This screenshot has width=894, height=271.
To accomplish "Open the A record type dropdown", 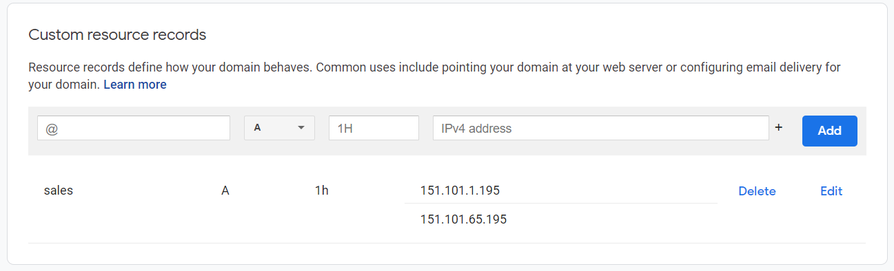I will (279, 128).
